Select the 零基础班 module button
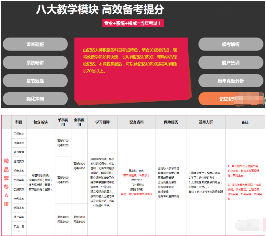The image size is (266, 236). (35, 44)
